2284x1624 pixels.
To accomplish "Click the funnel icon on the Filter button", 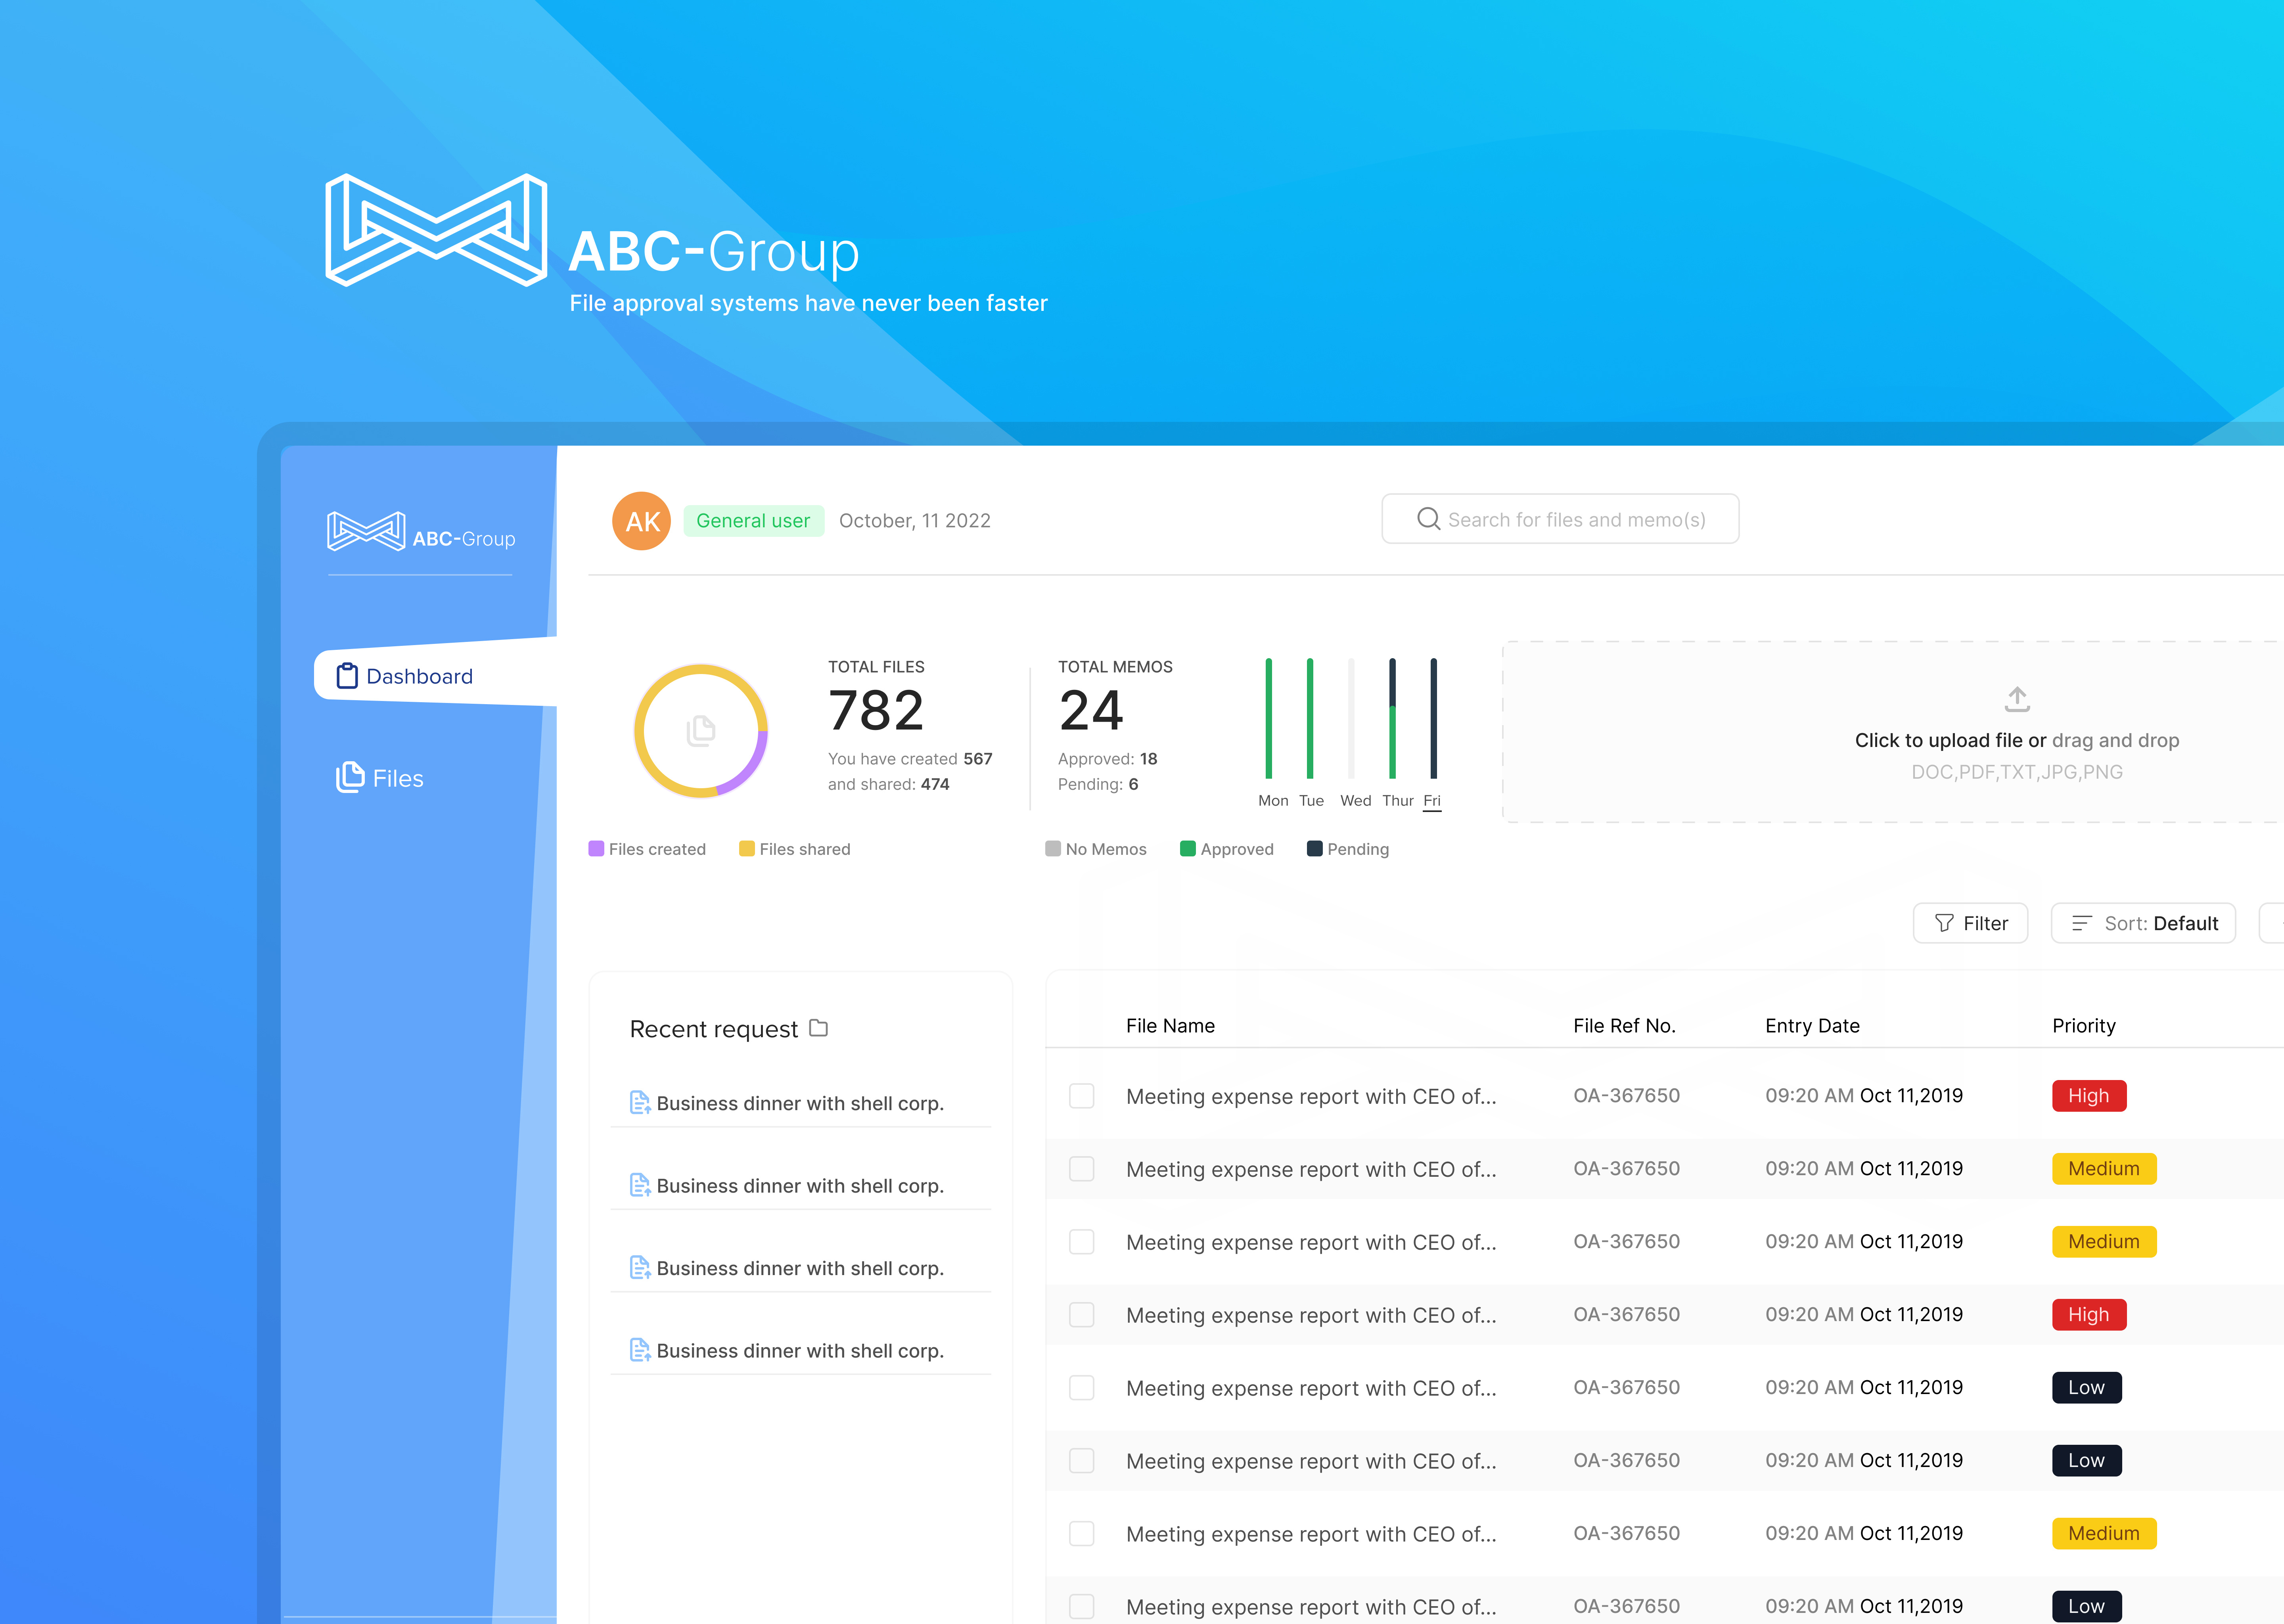I will (x=1944, y=923).
